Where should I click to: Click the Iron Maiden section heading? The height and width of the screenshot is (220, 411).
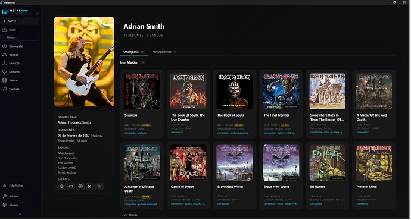129,62
